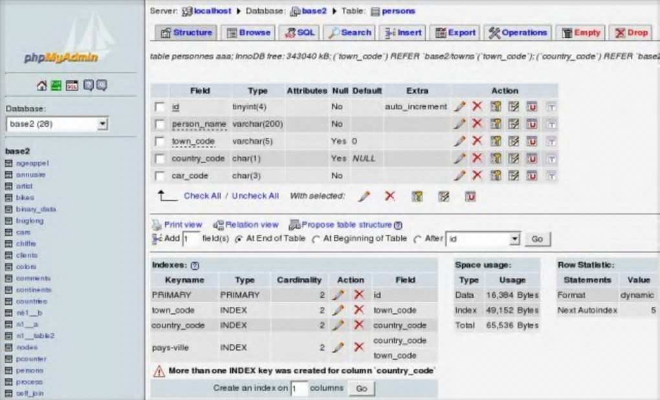Viewport: 660px width, 400px height.
Task: Edit the id field with pencil icon
Action: pos(459,107)
